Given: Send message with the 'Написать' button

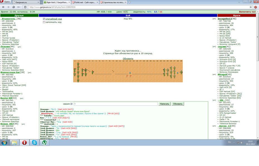Looking at the screenshot, I should click(165, 104).
